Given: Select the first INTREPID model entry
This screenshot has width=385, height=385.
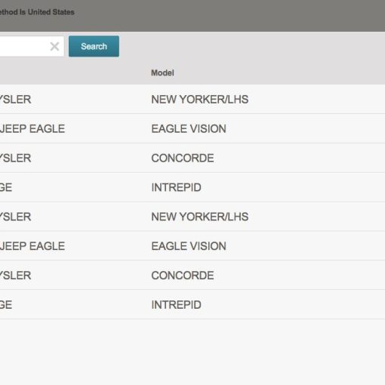Looking at the screenshot, I should (x=176, y=187).
